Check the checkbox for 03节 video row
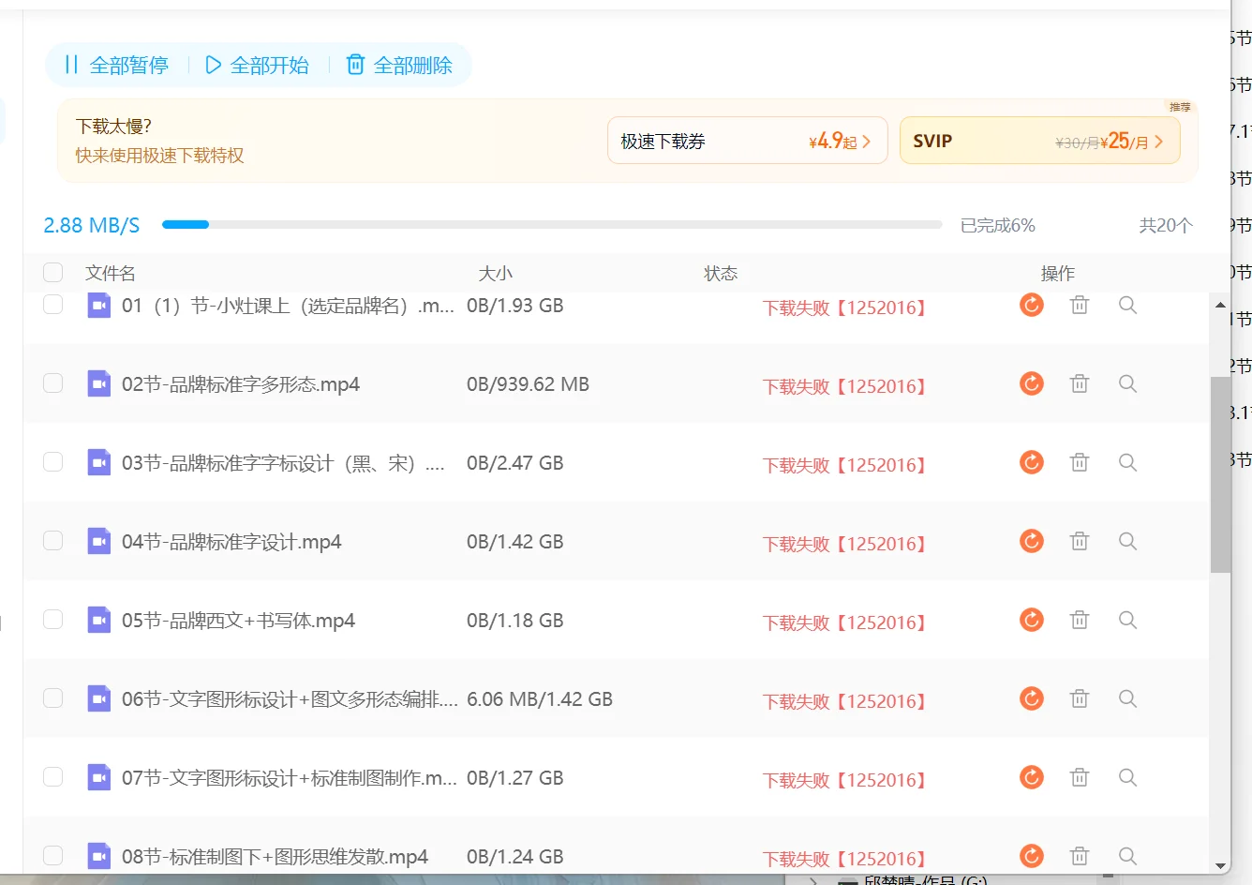The height and width of the screenshot is (885, 1252). pos(52,462)
